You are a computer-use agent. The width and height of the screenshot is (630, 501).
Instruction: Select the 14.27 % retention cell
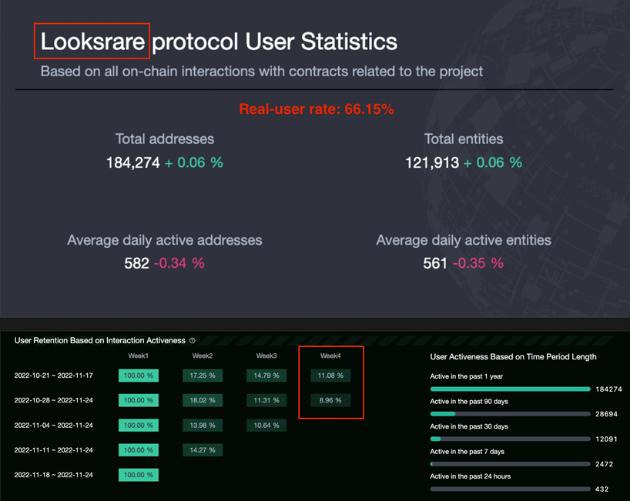point(203,450)
